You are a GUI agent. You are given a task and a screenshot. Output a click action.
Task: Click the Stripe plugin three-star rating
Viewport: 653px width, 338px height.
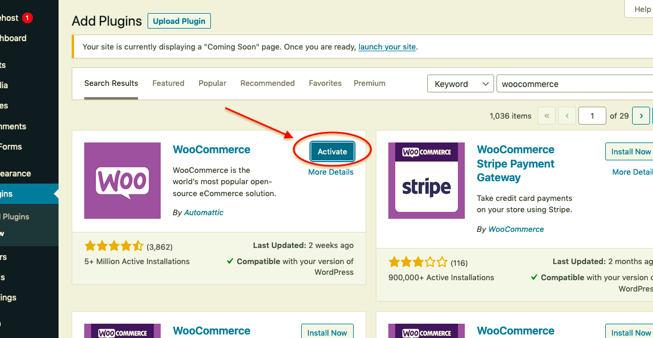[418, 262]
